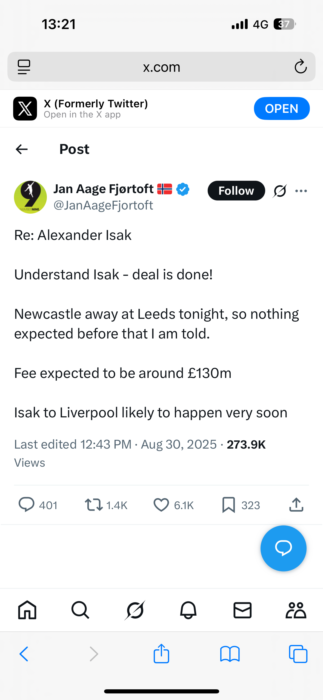Open the Communities tab
The image size is (323, 700).
296,610
